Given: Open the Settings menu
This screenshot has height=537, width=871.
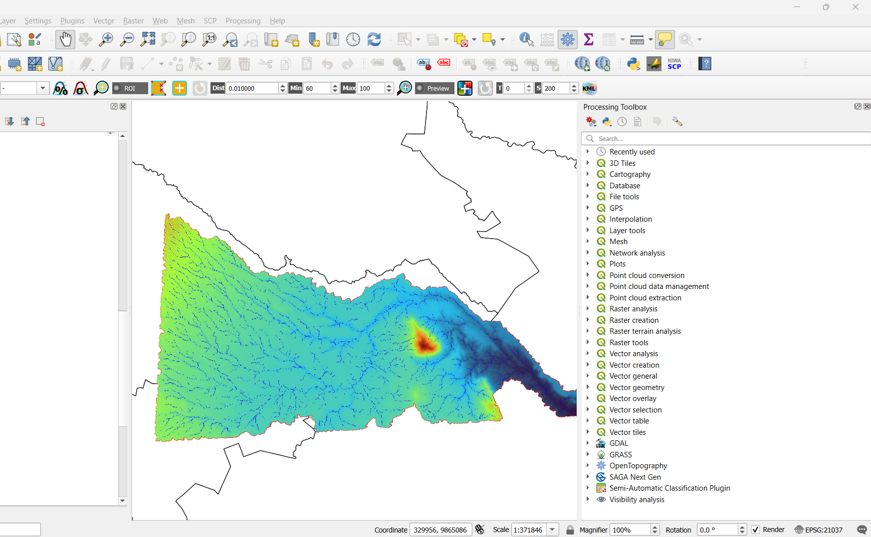Looking at the screenshot, I should click(x=38, y=21).
